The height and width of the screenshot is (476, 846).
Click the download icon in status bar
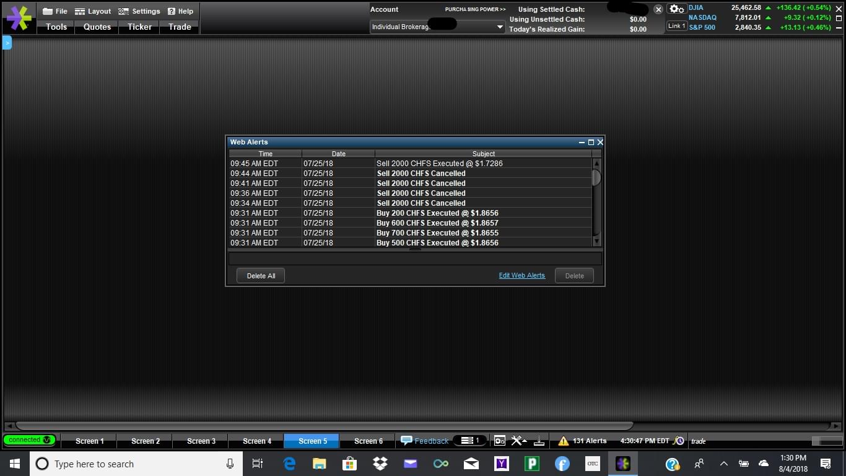coord(539,441)
